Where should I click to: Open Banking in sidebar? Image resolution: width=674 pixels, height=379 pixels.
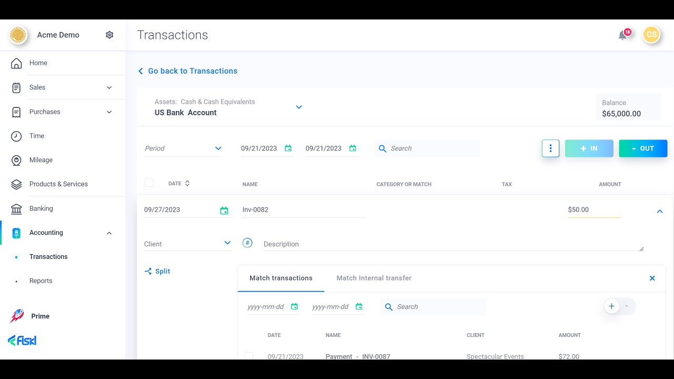(41, 208)
